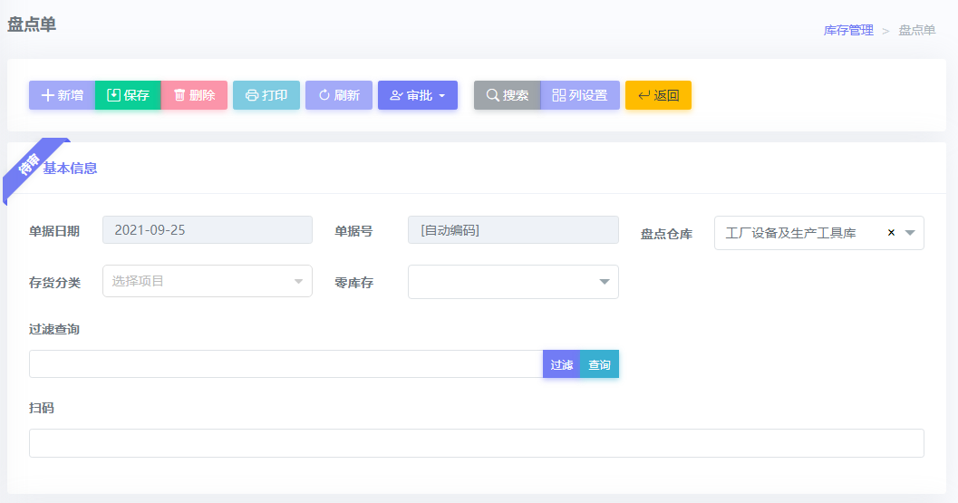Clear 盘点仓库 selection with the x

[892, 233]
